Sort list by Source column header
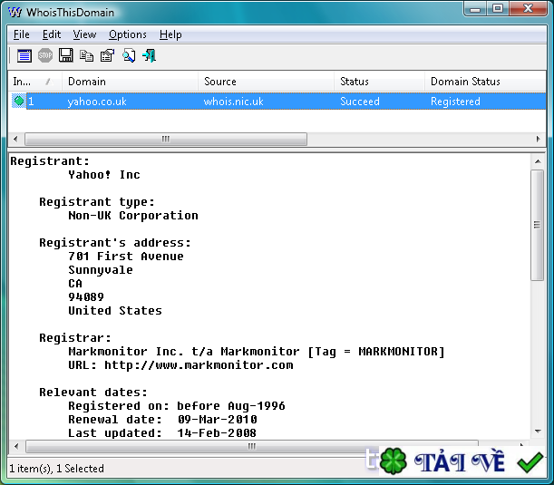554x485 pixels. 266,82
